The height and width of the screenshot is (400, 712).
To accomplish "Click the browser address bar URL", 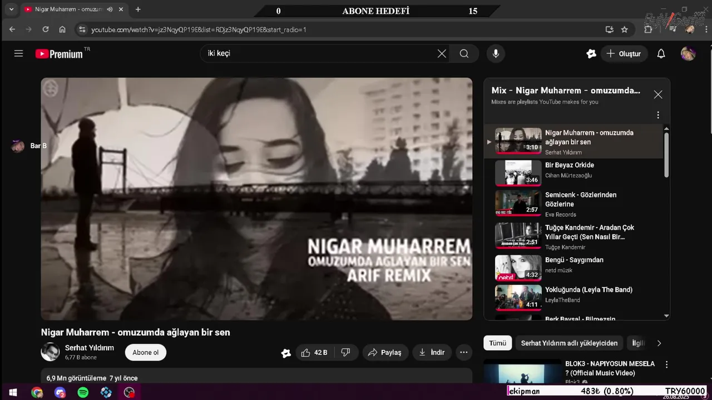I will tap(199, 29).
